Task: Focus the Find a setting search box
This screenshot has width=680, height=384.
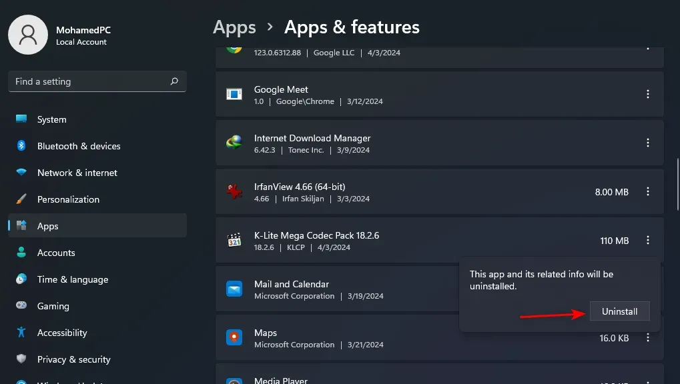Action: [97, 81]
